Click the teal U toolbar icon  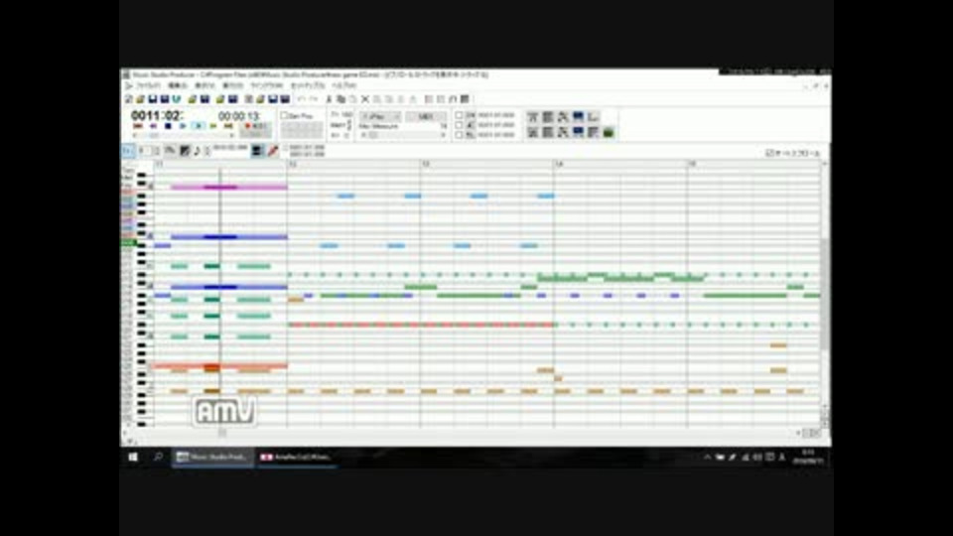coord(177,99)
